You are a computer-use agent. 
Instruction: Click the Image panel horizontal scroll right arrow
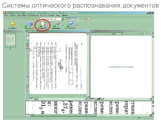pyautogui.click(x=86, y=99)
